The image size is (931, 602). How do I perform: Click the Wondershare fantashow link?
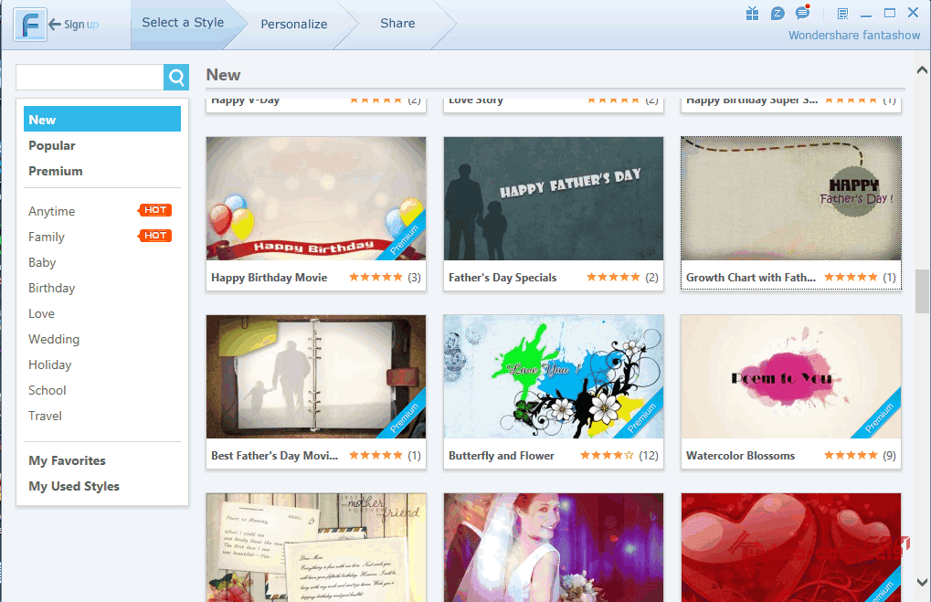click(854, 35)
